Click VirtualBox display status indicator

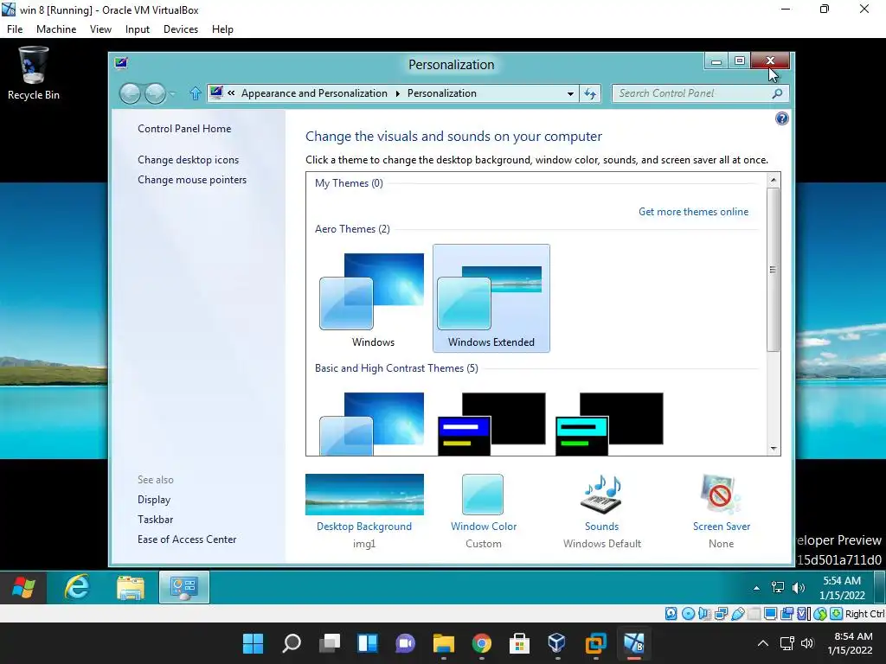point(770,614)
